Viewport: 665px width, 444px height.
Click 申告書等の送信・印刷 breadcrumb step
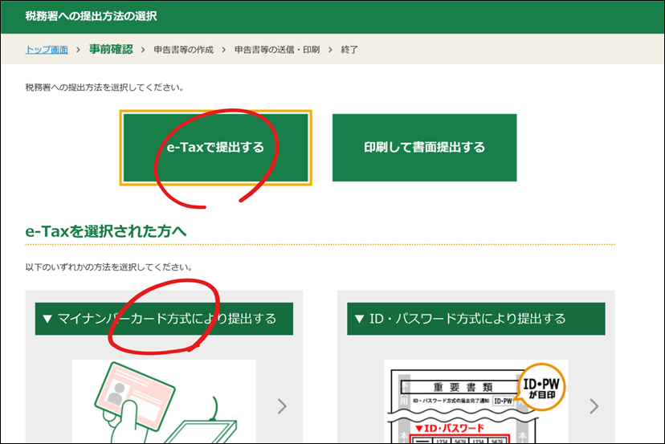coord(277,50)
